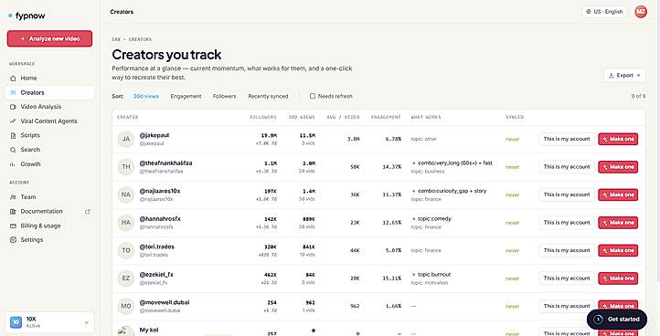Click Analyze new video button
Image resolution: width=660 pixels, height=336 pixels.
click(x=49, y=38)
